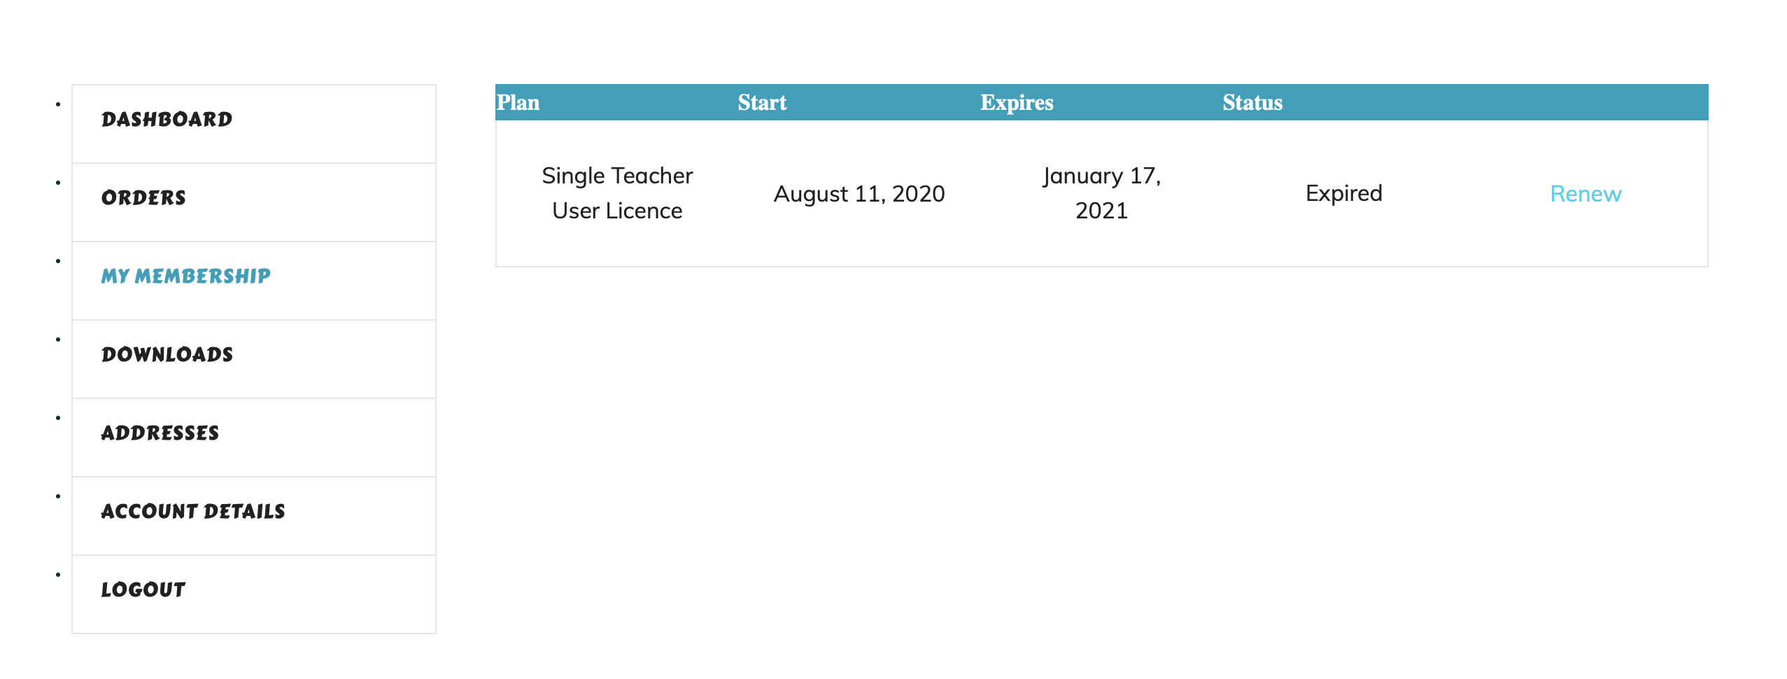Screen dimensions: 1787x679
Task: Click the bullet beside Orders
Action: pos(58,183)
